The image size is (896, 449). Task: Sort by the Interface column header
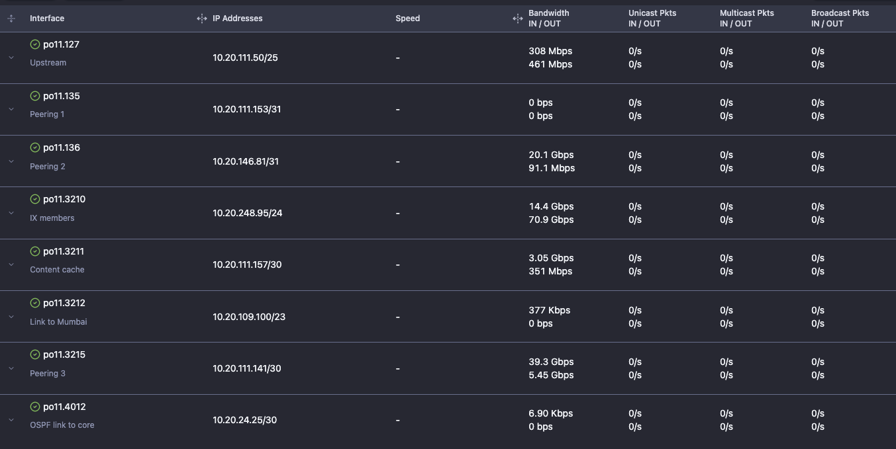[x=47, y=19]
